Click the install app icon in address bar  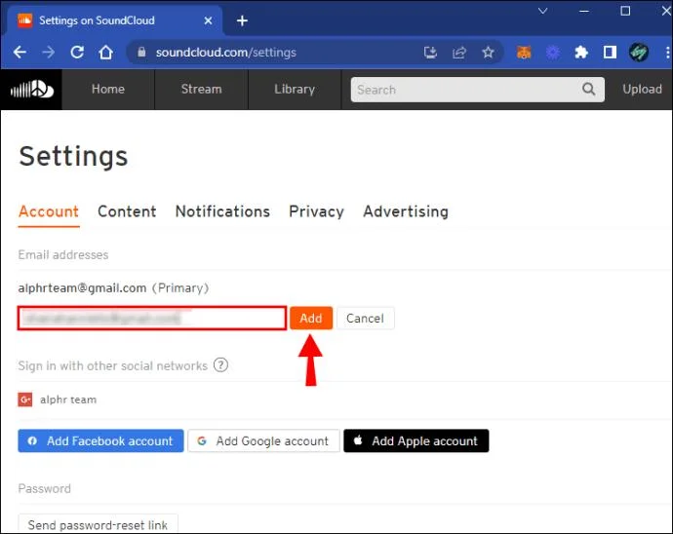point(430,53)
